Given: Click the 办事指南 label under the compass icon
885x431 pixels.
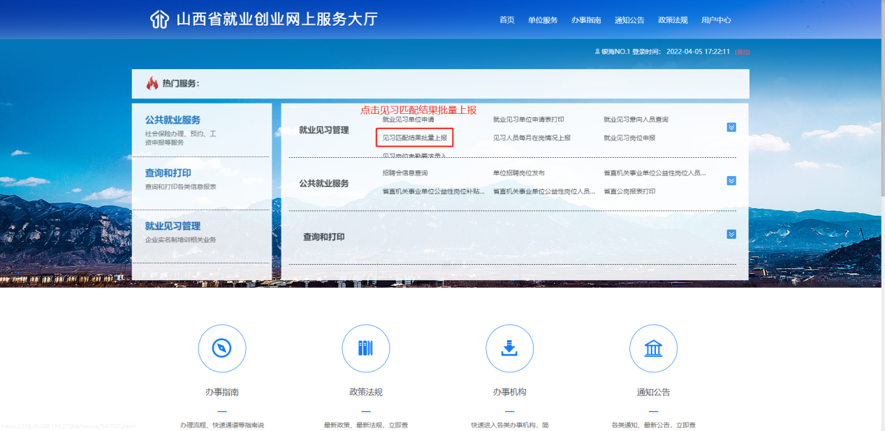Looking at the screenshot, I should (222, 393).
